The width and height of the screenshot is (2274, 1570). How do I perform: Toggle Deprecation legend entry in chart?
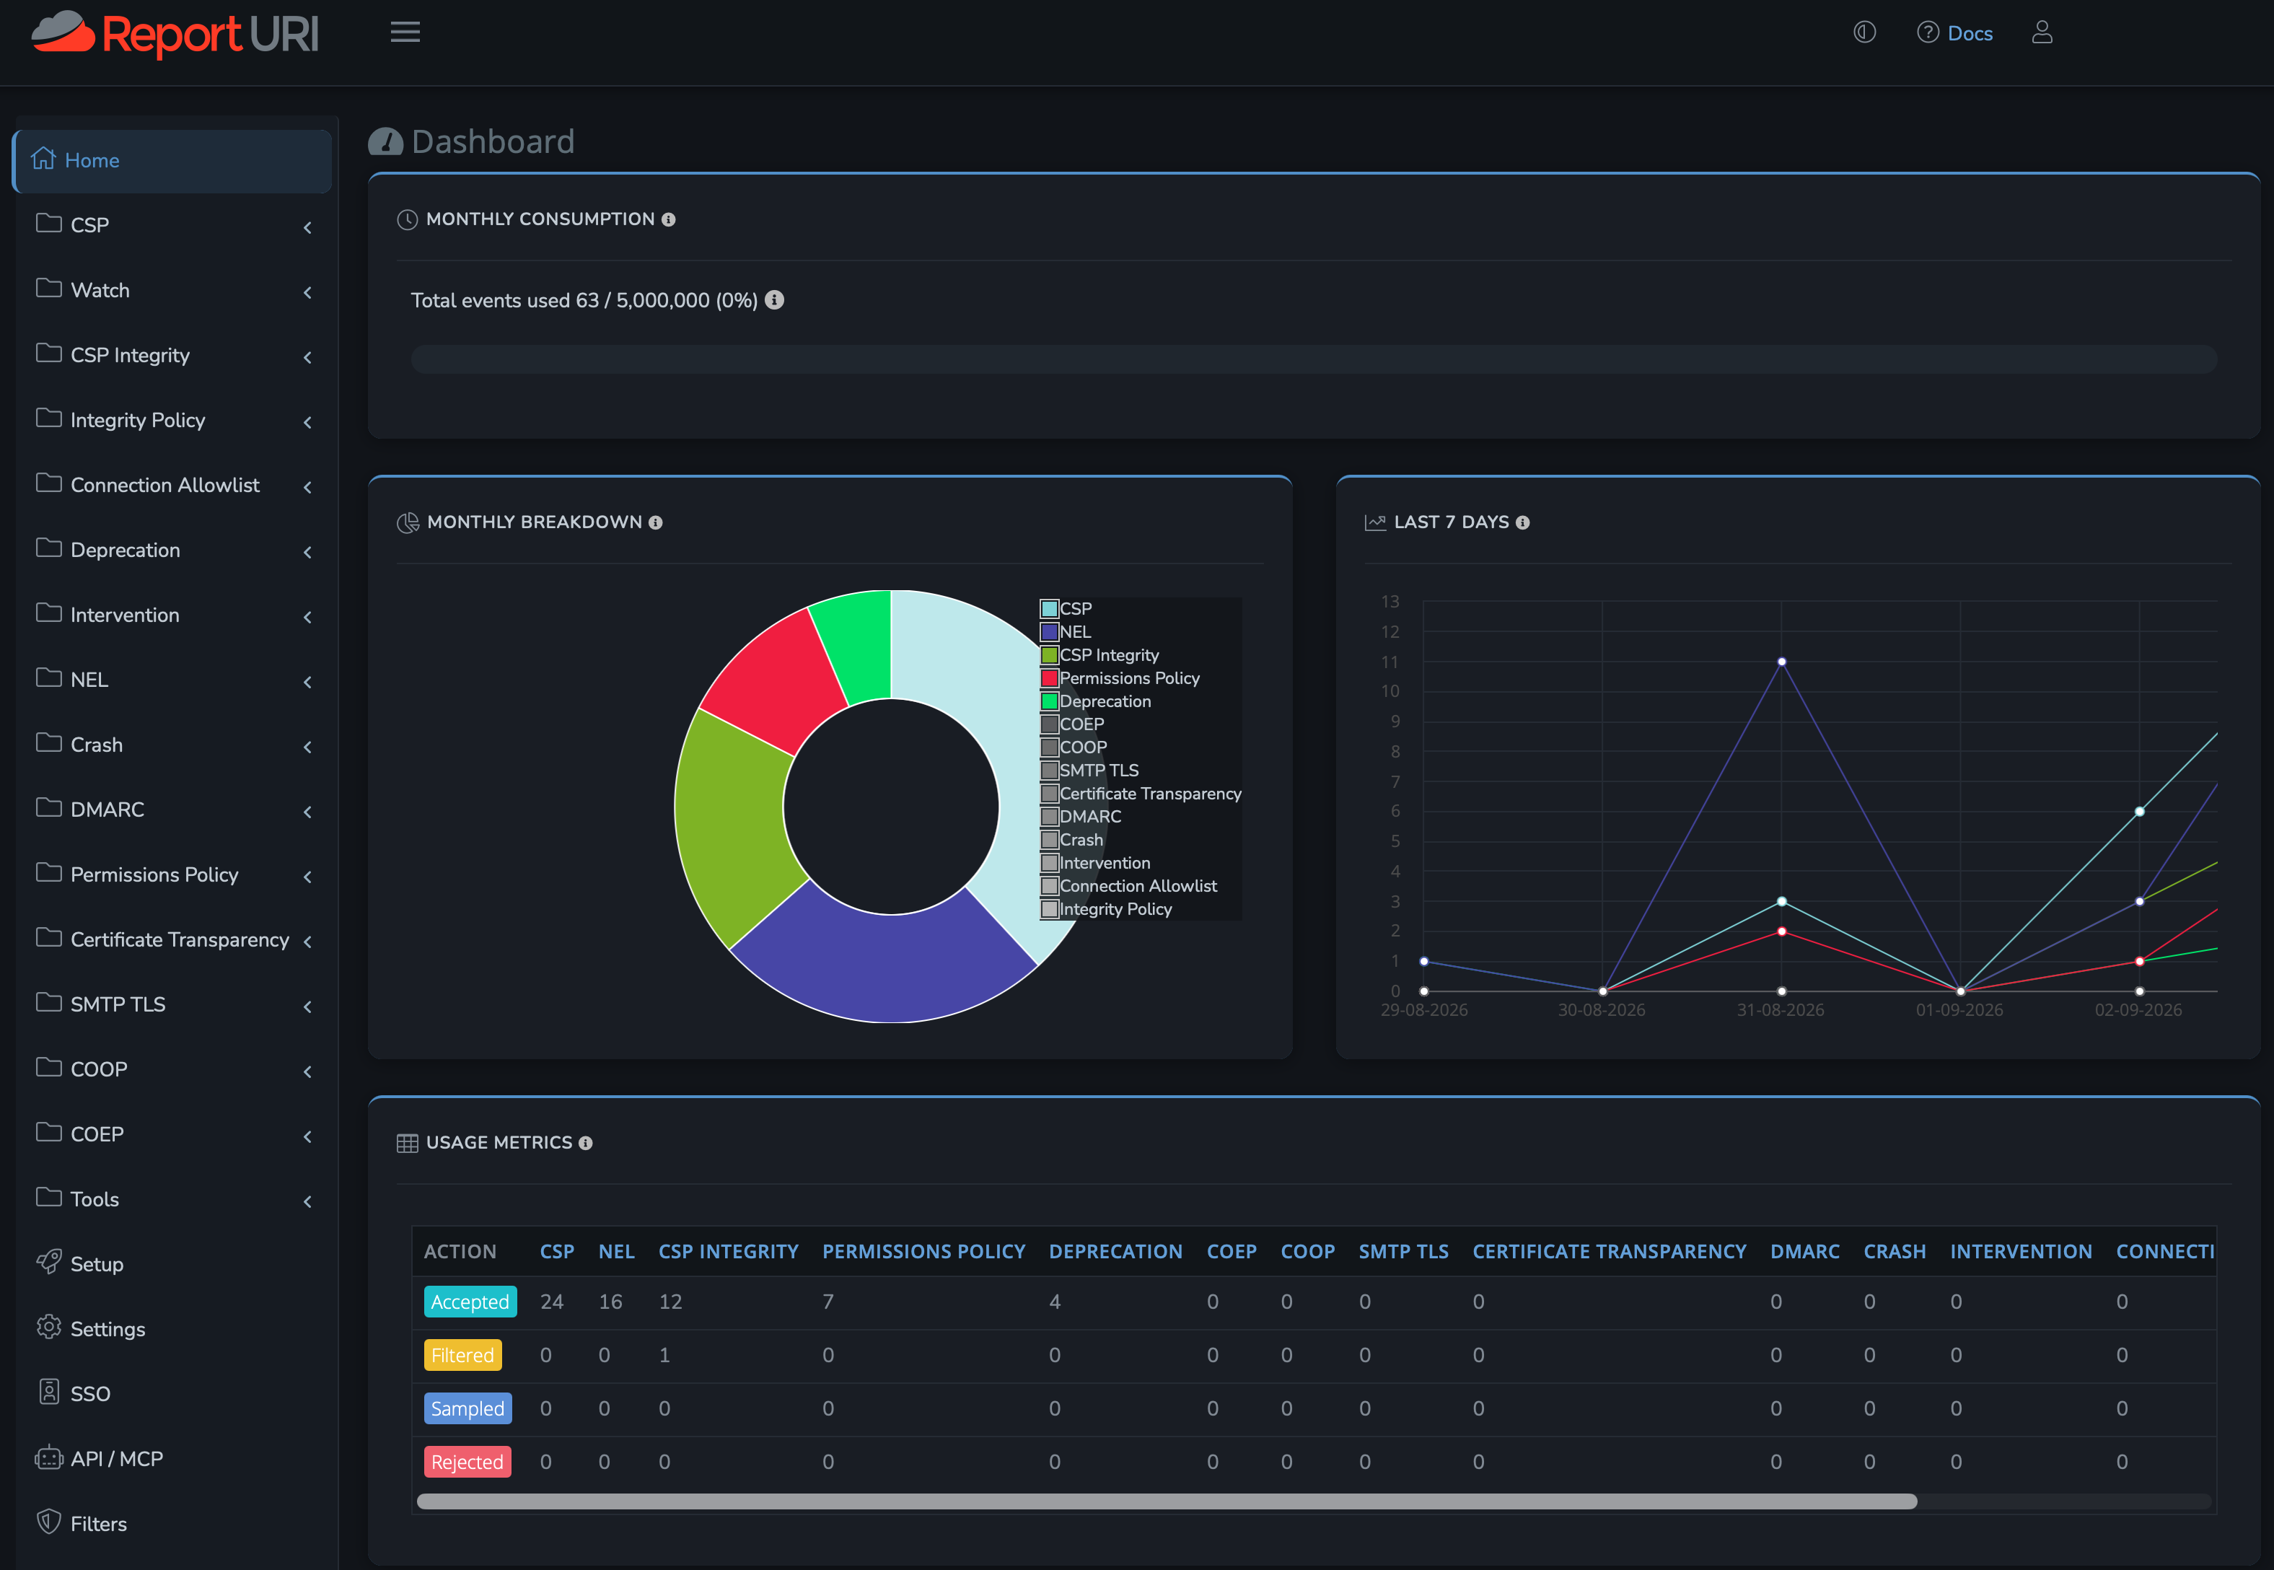coord(1096,701)
